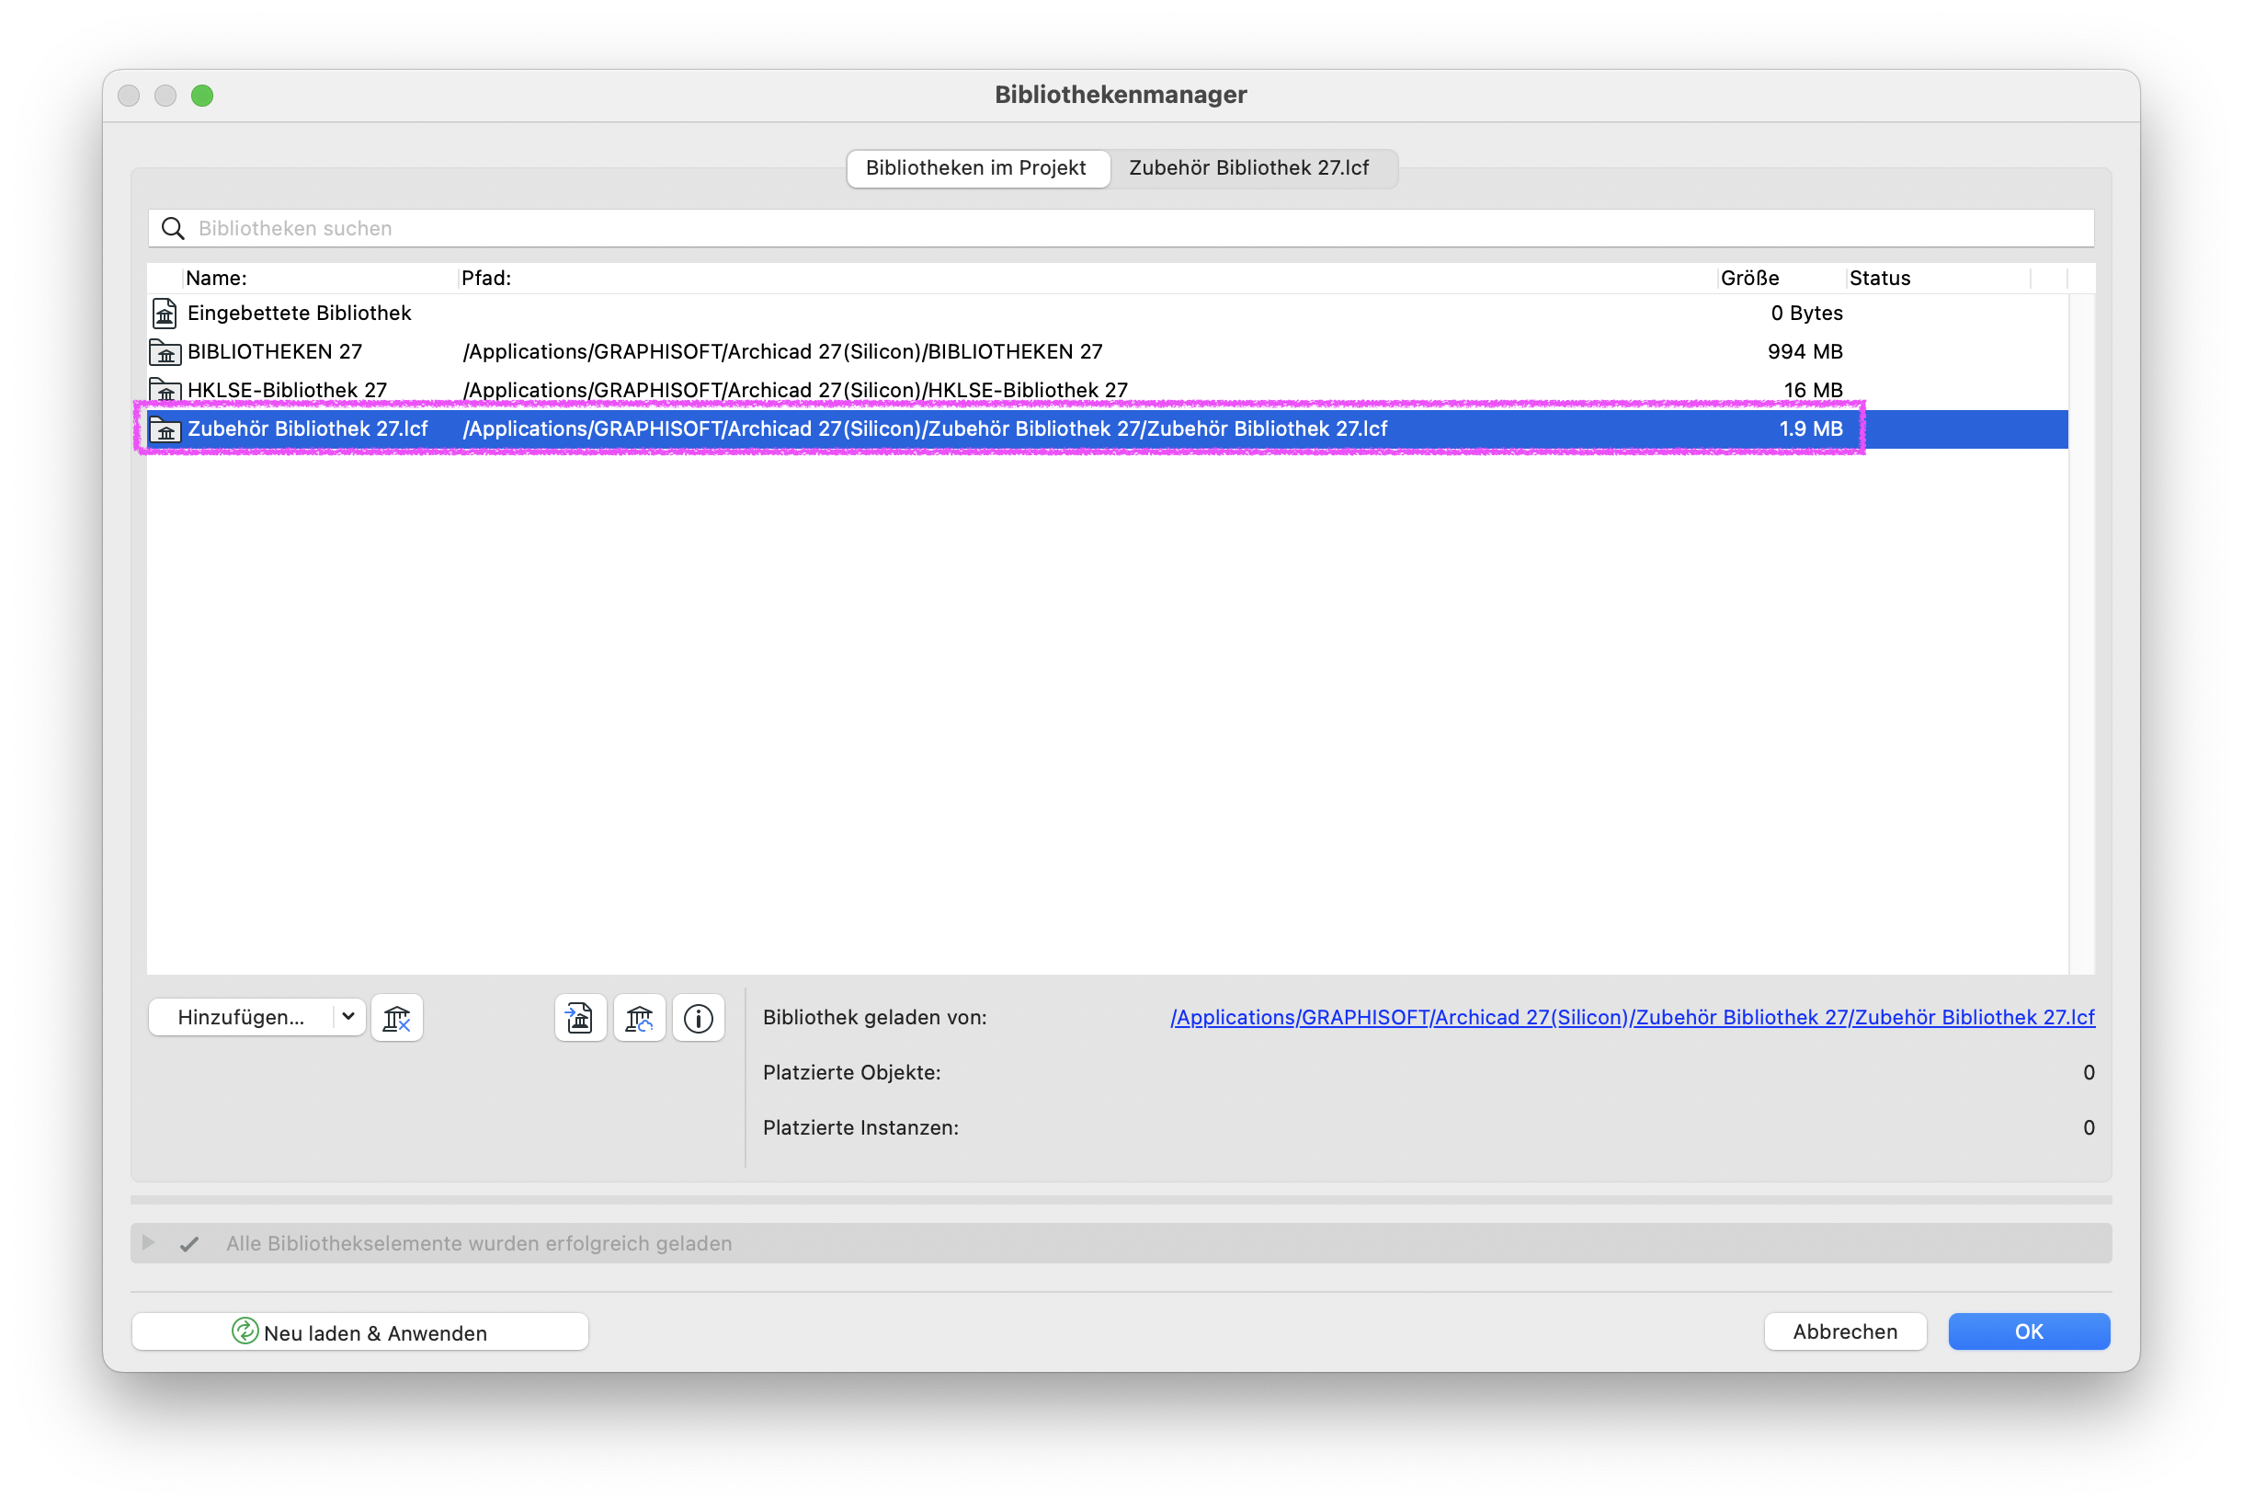2243x1508 pixels.
Task: Click the Hinzufügen... button
Action: pos(242,1017)
